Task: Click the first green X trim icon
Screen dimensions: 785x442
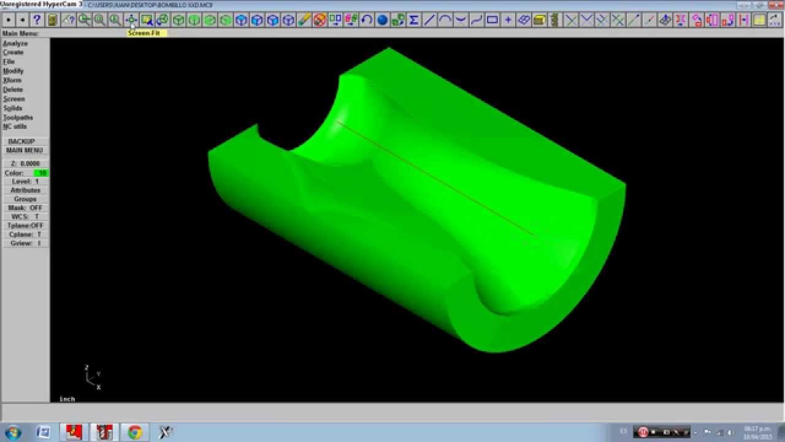Action: point(571,20)
